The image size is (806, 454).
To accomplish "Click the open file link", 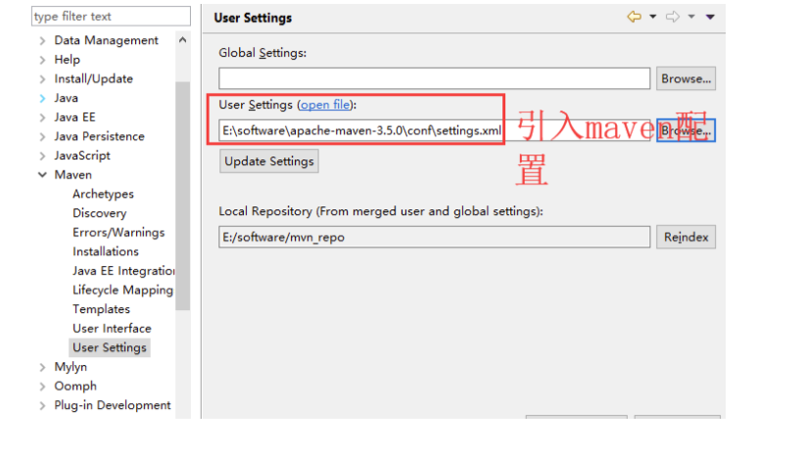I will point(325,105).
